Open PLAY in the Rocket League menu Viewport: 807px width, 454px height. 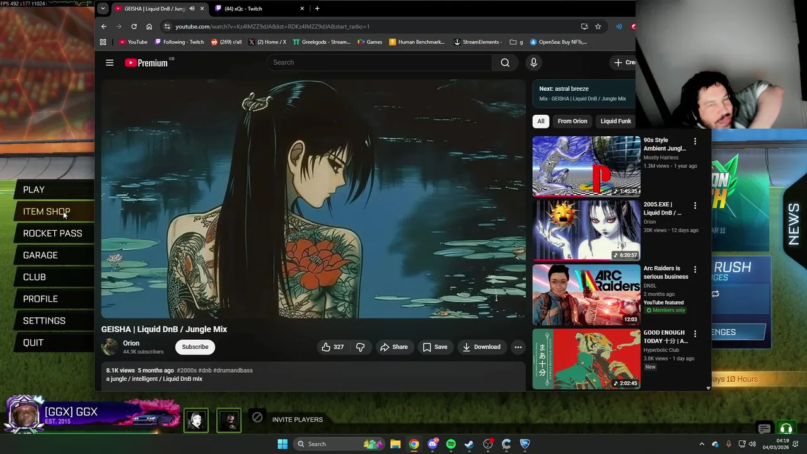34,190
